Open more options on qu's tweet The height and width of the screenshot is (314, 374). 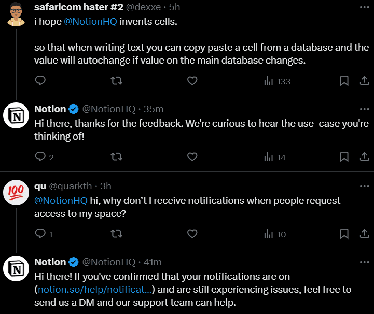[x=364, y=186]
